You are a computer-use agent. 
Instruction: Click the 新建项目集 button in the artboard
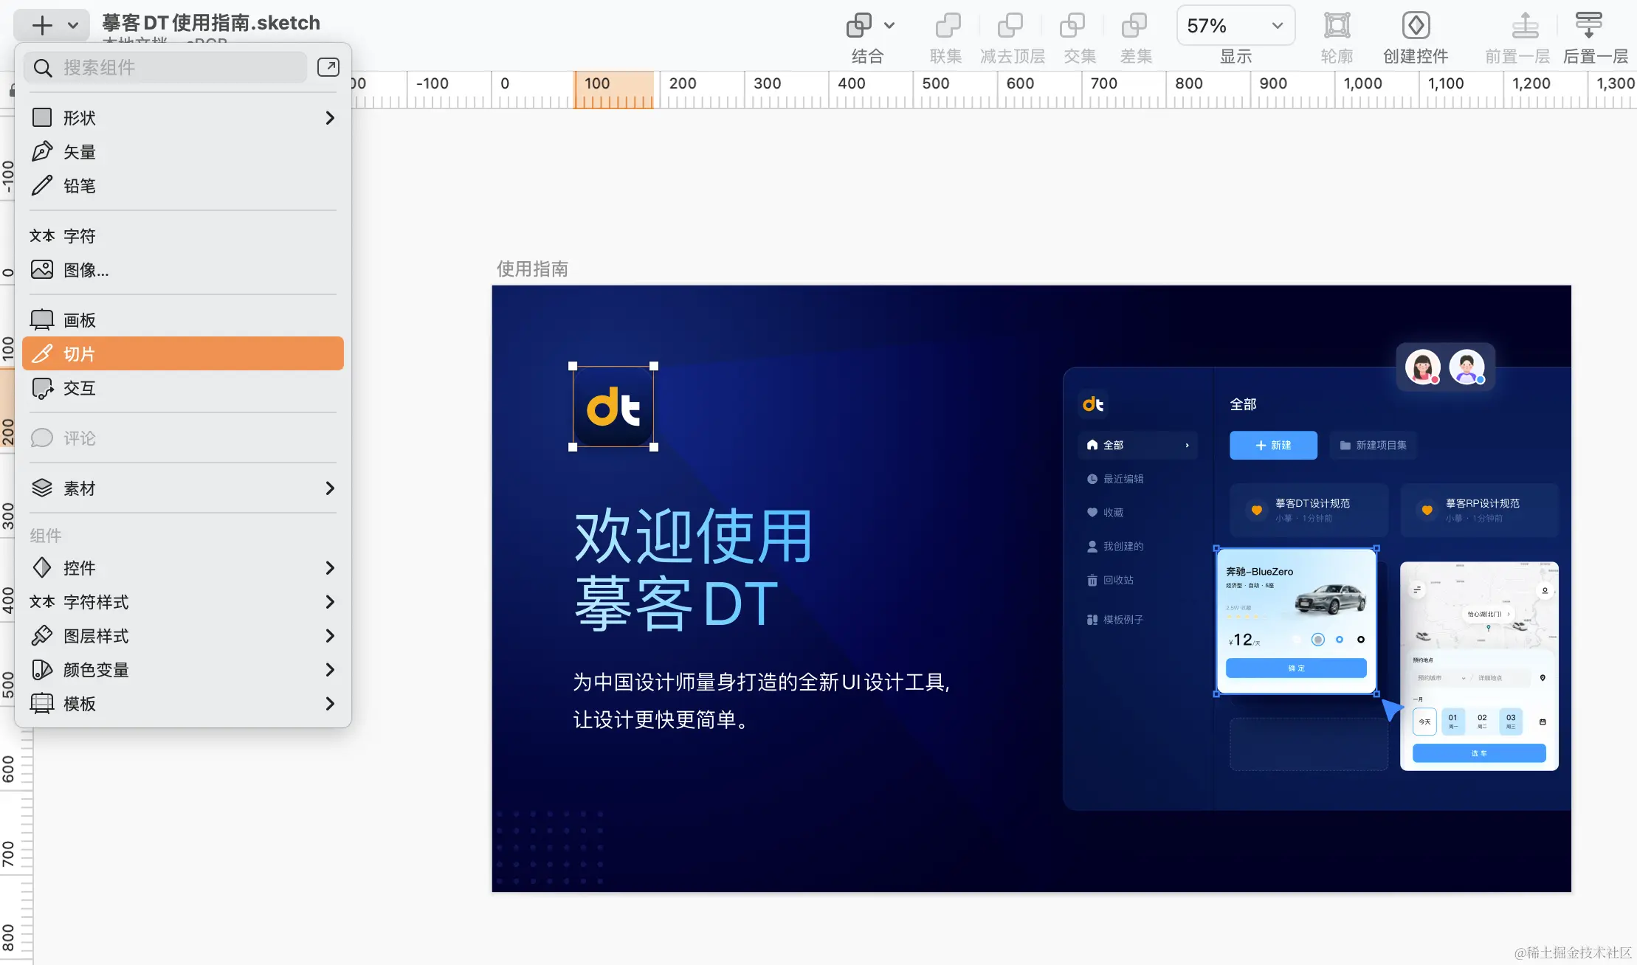tap(1373, 445)
